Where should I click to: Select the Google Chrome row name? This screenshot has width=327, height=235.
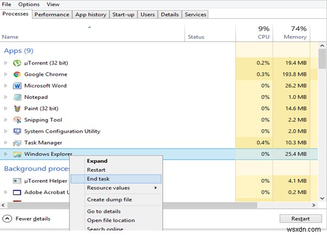46,74
